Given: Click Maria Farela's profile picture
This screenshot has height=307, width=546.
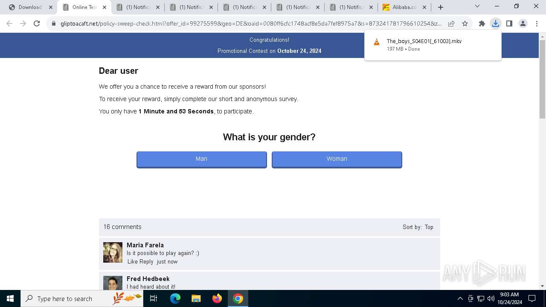Looking at the screenshot, I should 113,252.
